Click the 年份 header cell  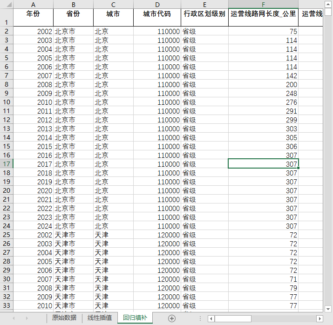tap(33, 17)
